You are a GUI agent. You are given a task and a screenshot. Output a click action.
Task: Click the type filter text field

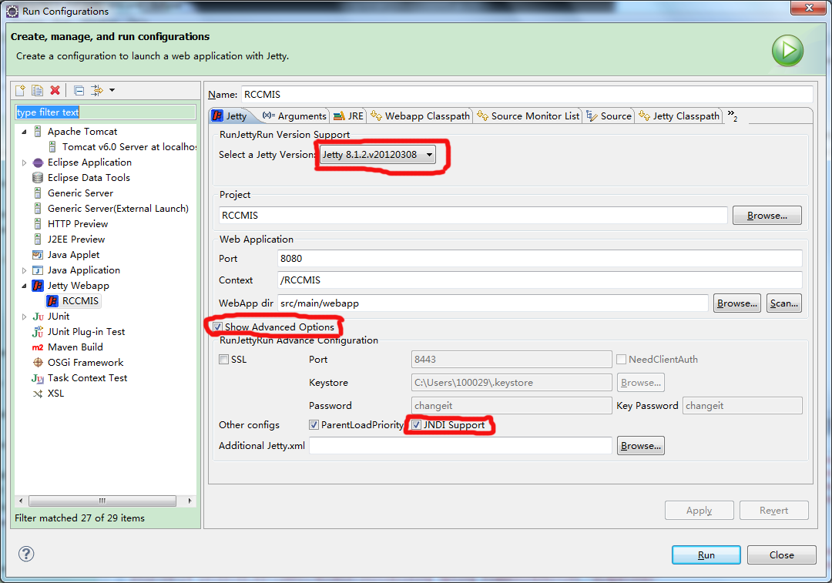(x=105, y=112)
